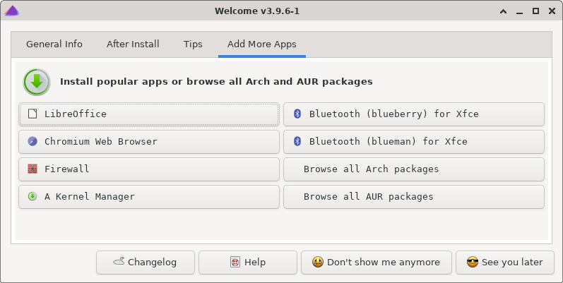The image size is (563, 283).
Task: Install Bluetooth (blueberry) for Xfce
Action: (x=414, y=114)
